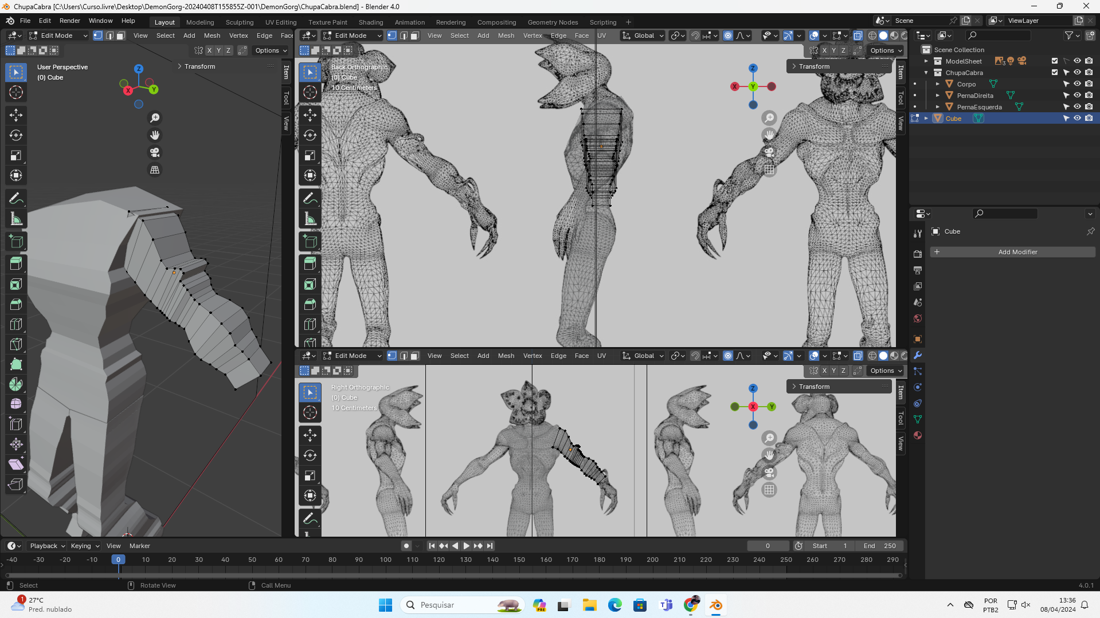Image resolution: width=1100 pixels, height=618 pixels.
Task: Open the Keying dropdown in timeline
Action: click(x=85, y=546)
